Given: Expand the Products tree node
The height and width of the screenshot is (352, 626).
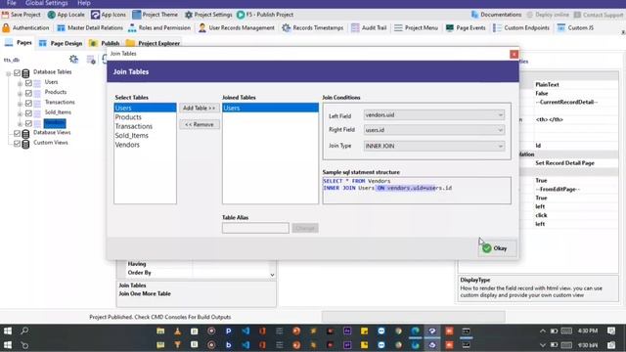Looking at the screenshot, I should coord(20,94).
